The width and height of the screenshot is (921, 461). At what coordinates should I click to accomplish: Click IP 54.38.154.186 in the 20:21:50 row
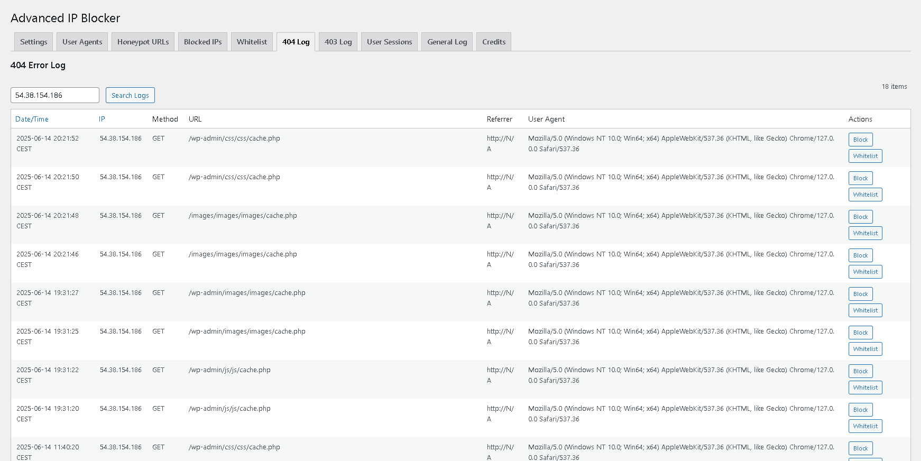coord(121,177)
